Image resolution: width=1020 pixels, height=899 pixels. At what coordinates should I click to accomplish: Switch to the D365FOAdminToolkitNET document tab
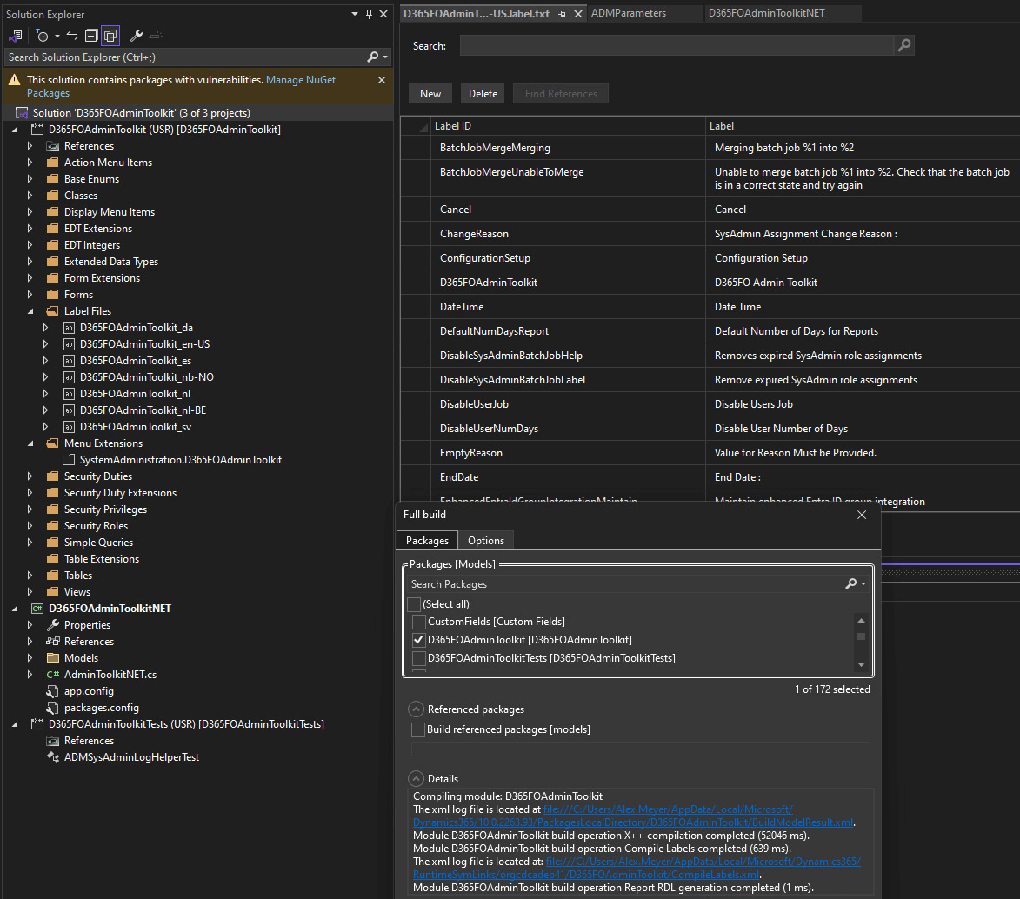[x=766, y=13]
